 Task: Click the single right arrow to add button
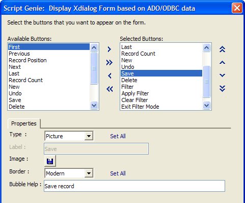[110, 49]
